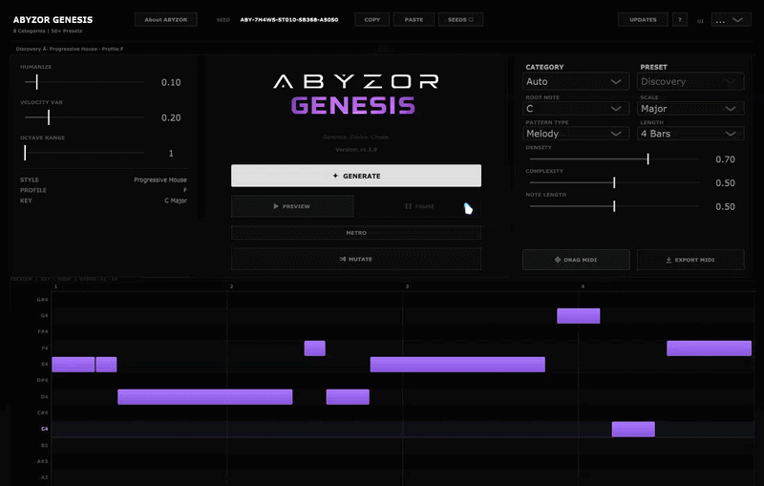Viewport: 764px width, 486px height.
Task: Expand the UI scale dropdown
Action: pyautogui.click(x=731, y=20)
